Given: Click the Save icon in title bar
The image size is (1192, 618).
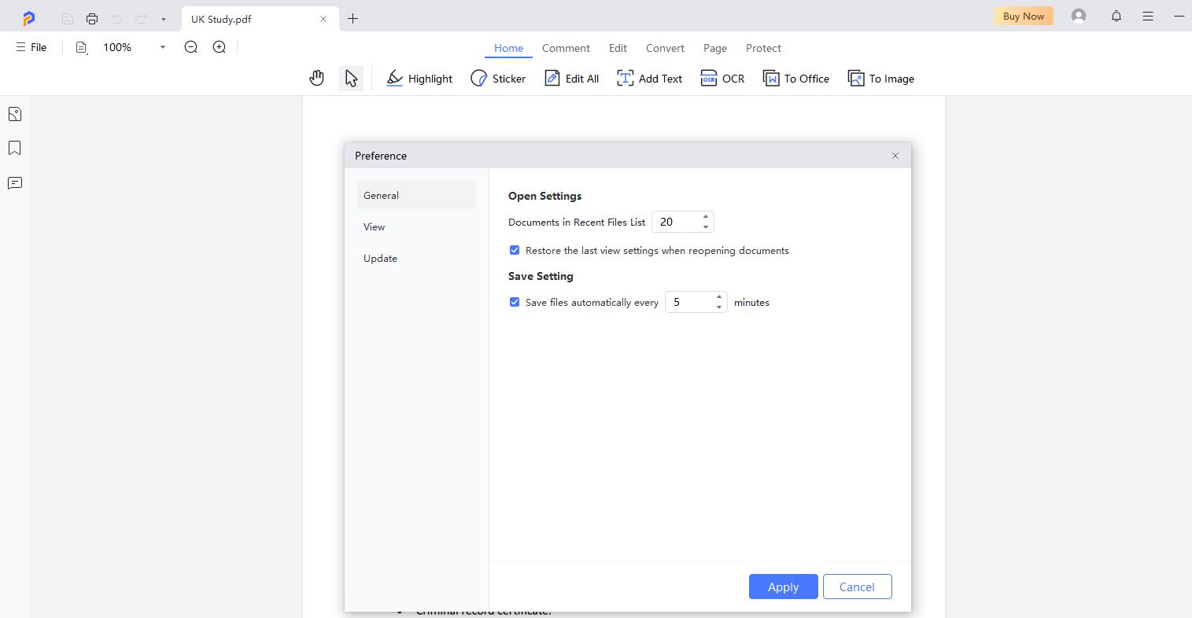Looking at the screenshot, I should 68,19.
